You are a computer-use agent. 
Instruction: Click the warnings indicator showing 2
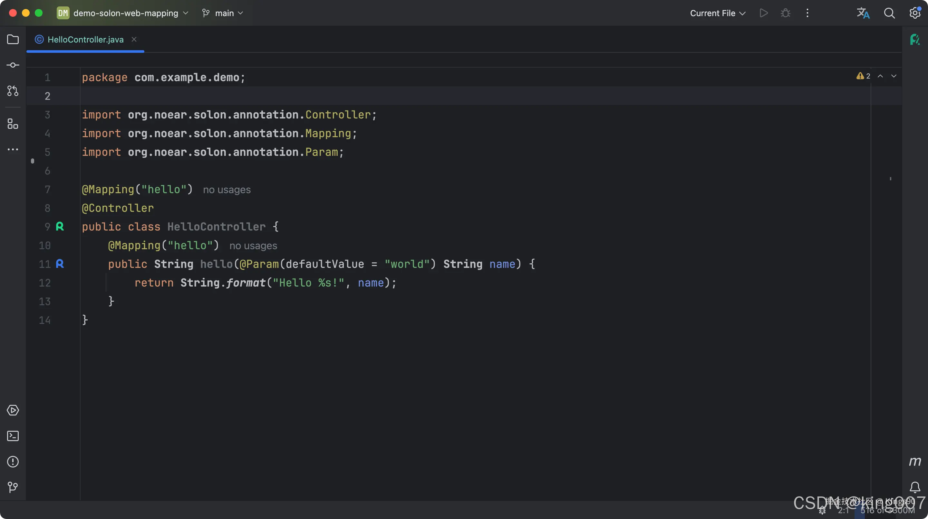[863, 76]
